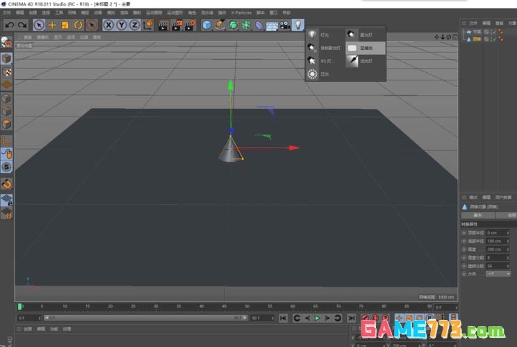517x347 pixels.
Task: Toggle the green check of Cone object
Action: point(493,39)
